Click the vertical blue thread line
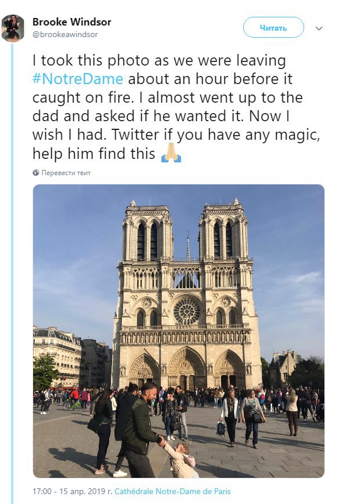The height and width of the screenshot is (504, 343). (13, 273)
